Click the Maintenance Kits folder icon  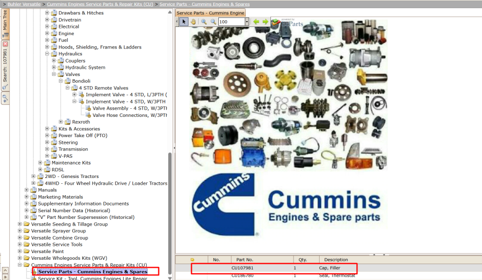click(x=47, y=163)
